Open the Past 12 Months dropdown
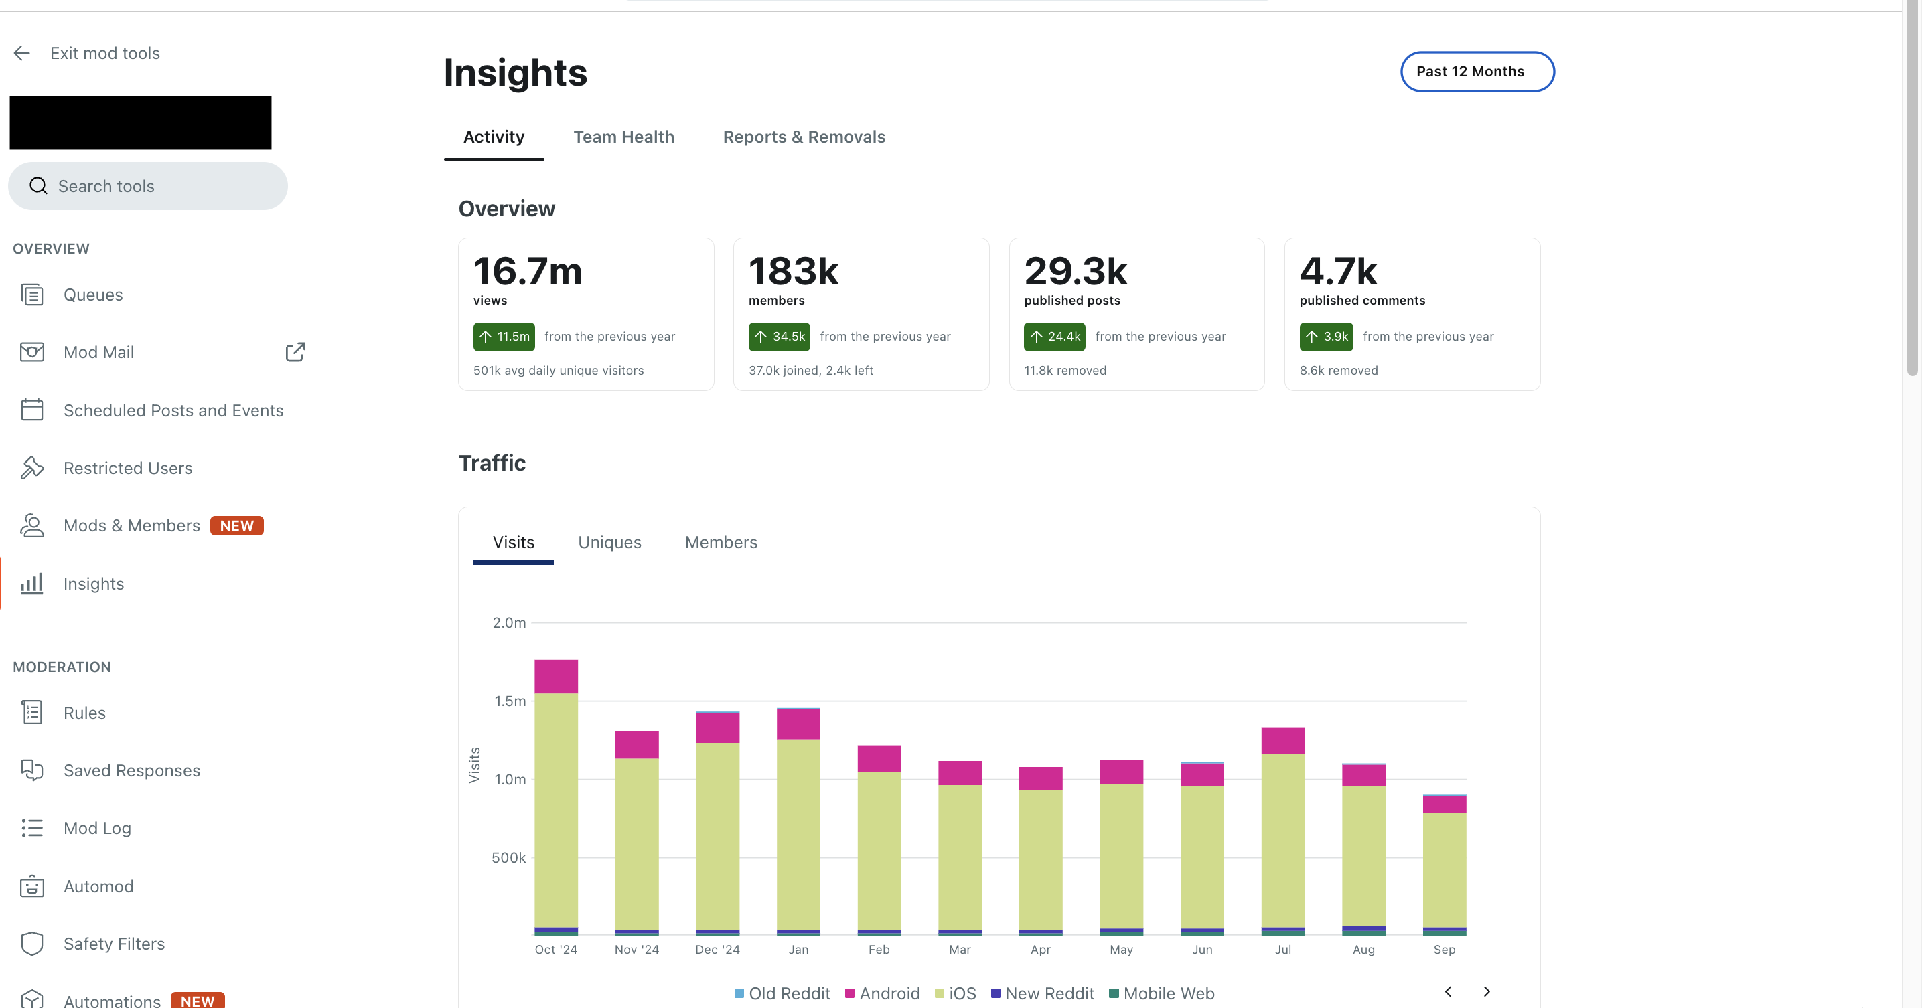The width and height of the screenshot is (1922, 1008). pyautogui.click(x=1477, y=72)
